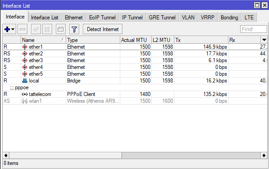Open the dropdown arrow beside the add button

13,29
